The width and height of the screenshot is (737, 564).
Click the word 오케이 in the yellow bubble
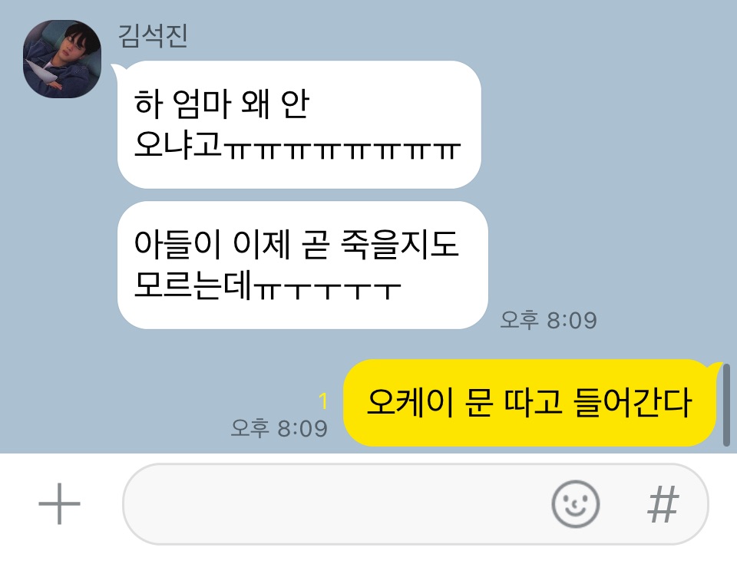click(x=410, y=402)
